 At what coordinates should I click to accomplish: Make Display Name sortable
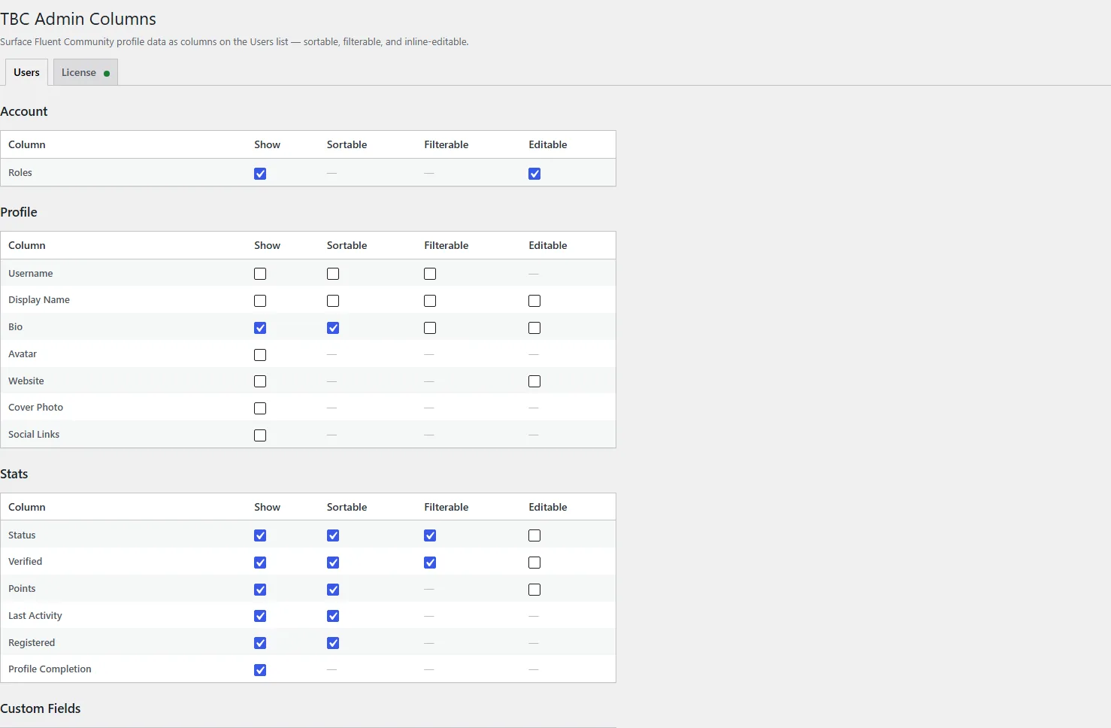coord(333,301)
